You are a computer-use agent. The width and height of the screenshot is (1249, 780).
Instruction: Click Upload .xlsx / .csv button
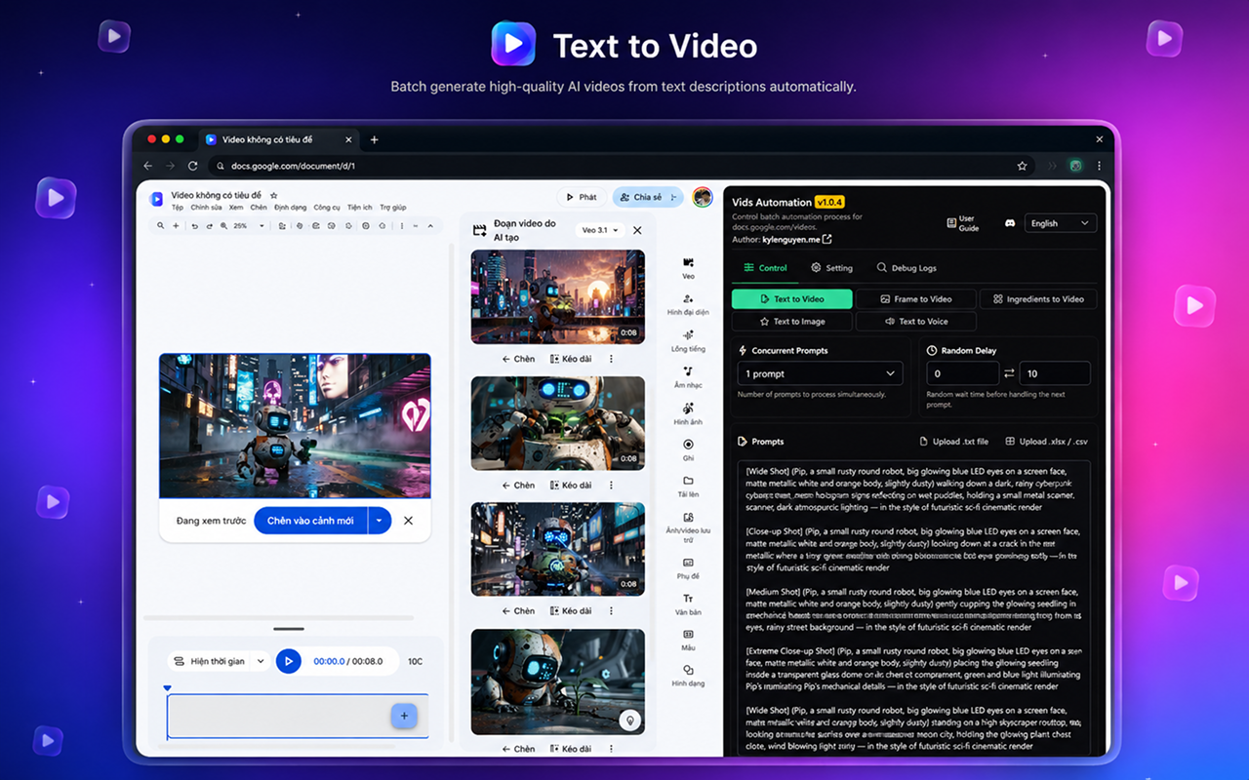click(1046, 442)
